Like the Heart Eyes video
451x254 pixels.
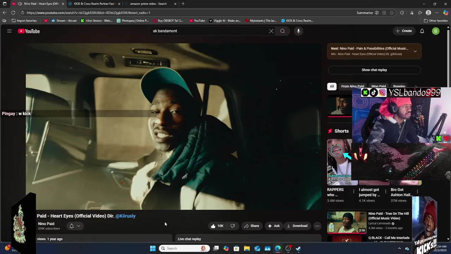click(x=217, y=226)
